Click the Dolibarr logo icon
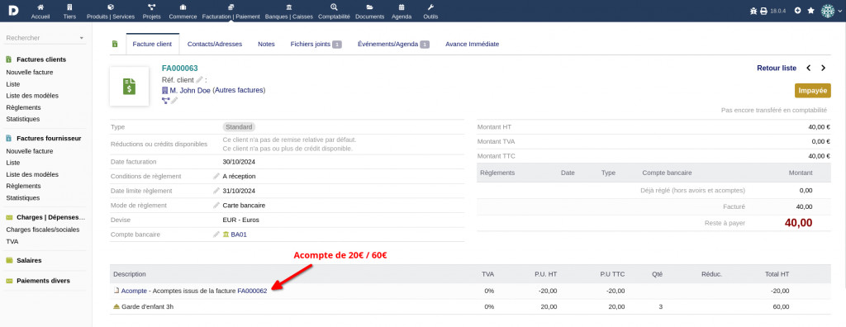846x327 pixels. click(13, 10)
